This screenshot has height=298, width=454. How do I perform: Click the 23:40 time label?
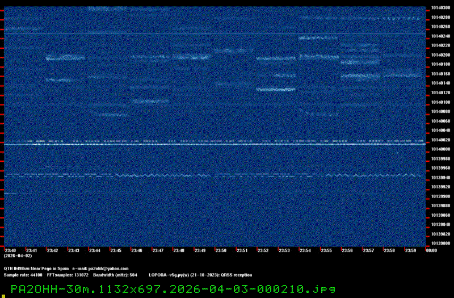point(10,250)
